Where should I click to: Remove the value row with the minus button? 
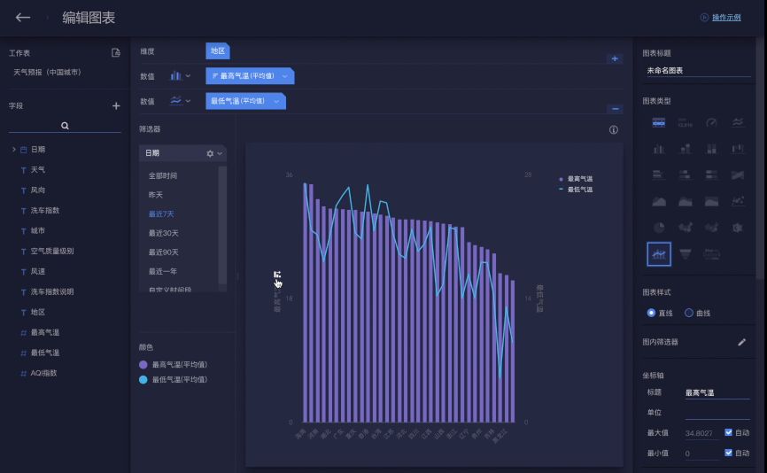click(615, 109)
